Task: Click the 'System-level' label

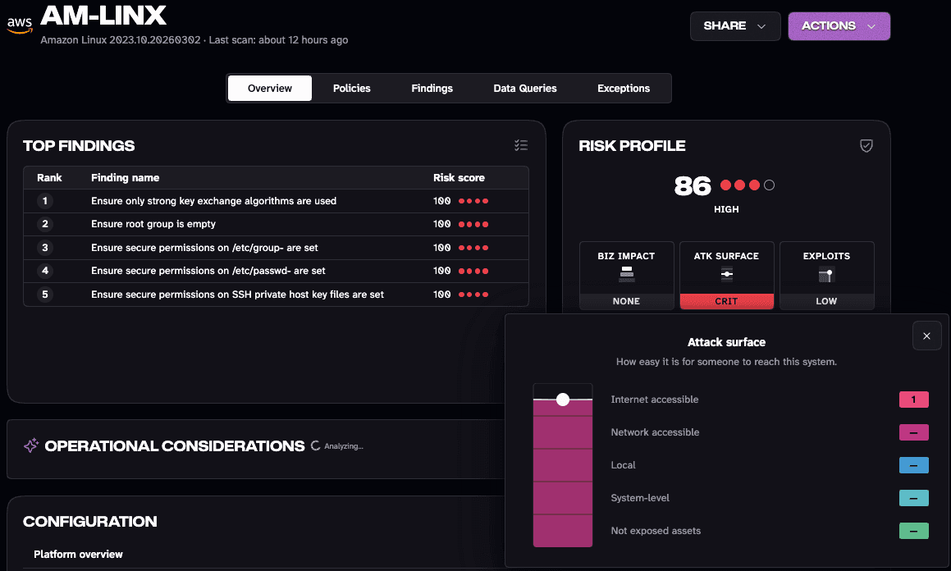Action: 640,498
